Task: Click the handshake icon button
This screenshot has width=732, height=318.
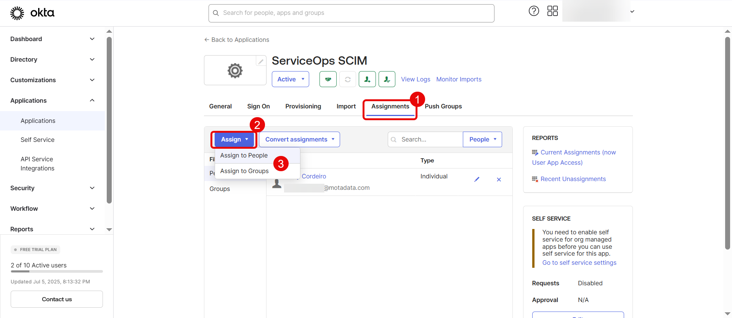Action: pos(328,79)
